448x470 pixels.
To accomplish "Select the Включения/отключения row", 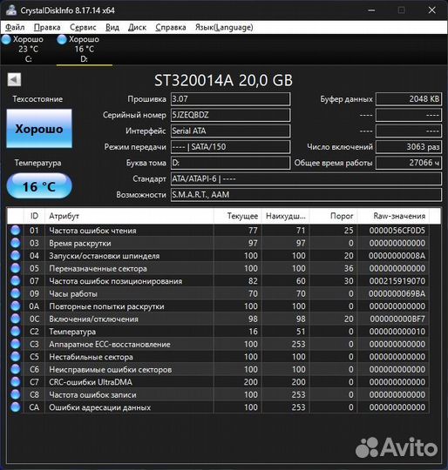I will pos(218,319).
